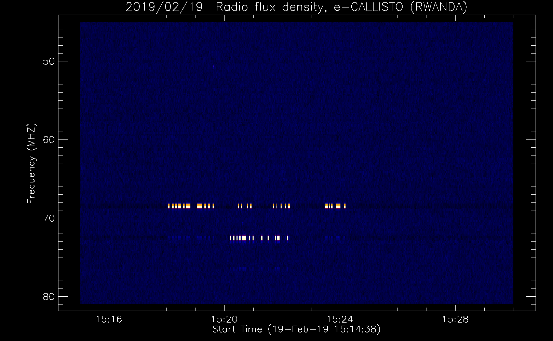Image resolution: width=553 pixels, height=341 pixels.
Task: Click the 'Frequency (MHZ)' axis label
Action: pyautogui.click(x=31, y=164)
